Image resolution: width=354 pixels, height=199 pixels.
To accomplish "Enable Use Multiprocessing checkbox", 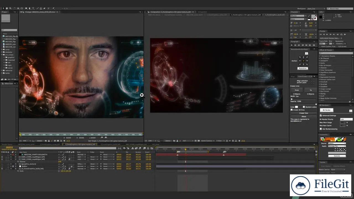I will [321, 129].
